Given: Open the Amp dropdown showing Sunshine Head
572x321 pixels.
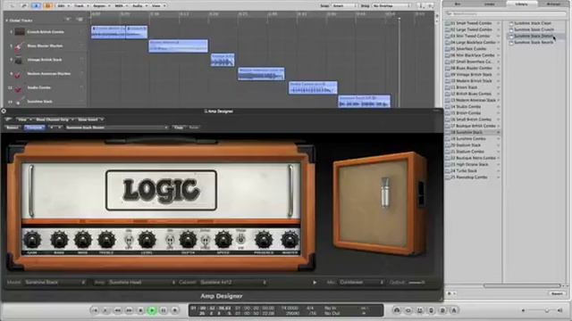Looking at the screenshot, I should (142, 283).
